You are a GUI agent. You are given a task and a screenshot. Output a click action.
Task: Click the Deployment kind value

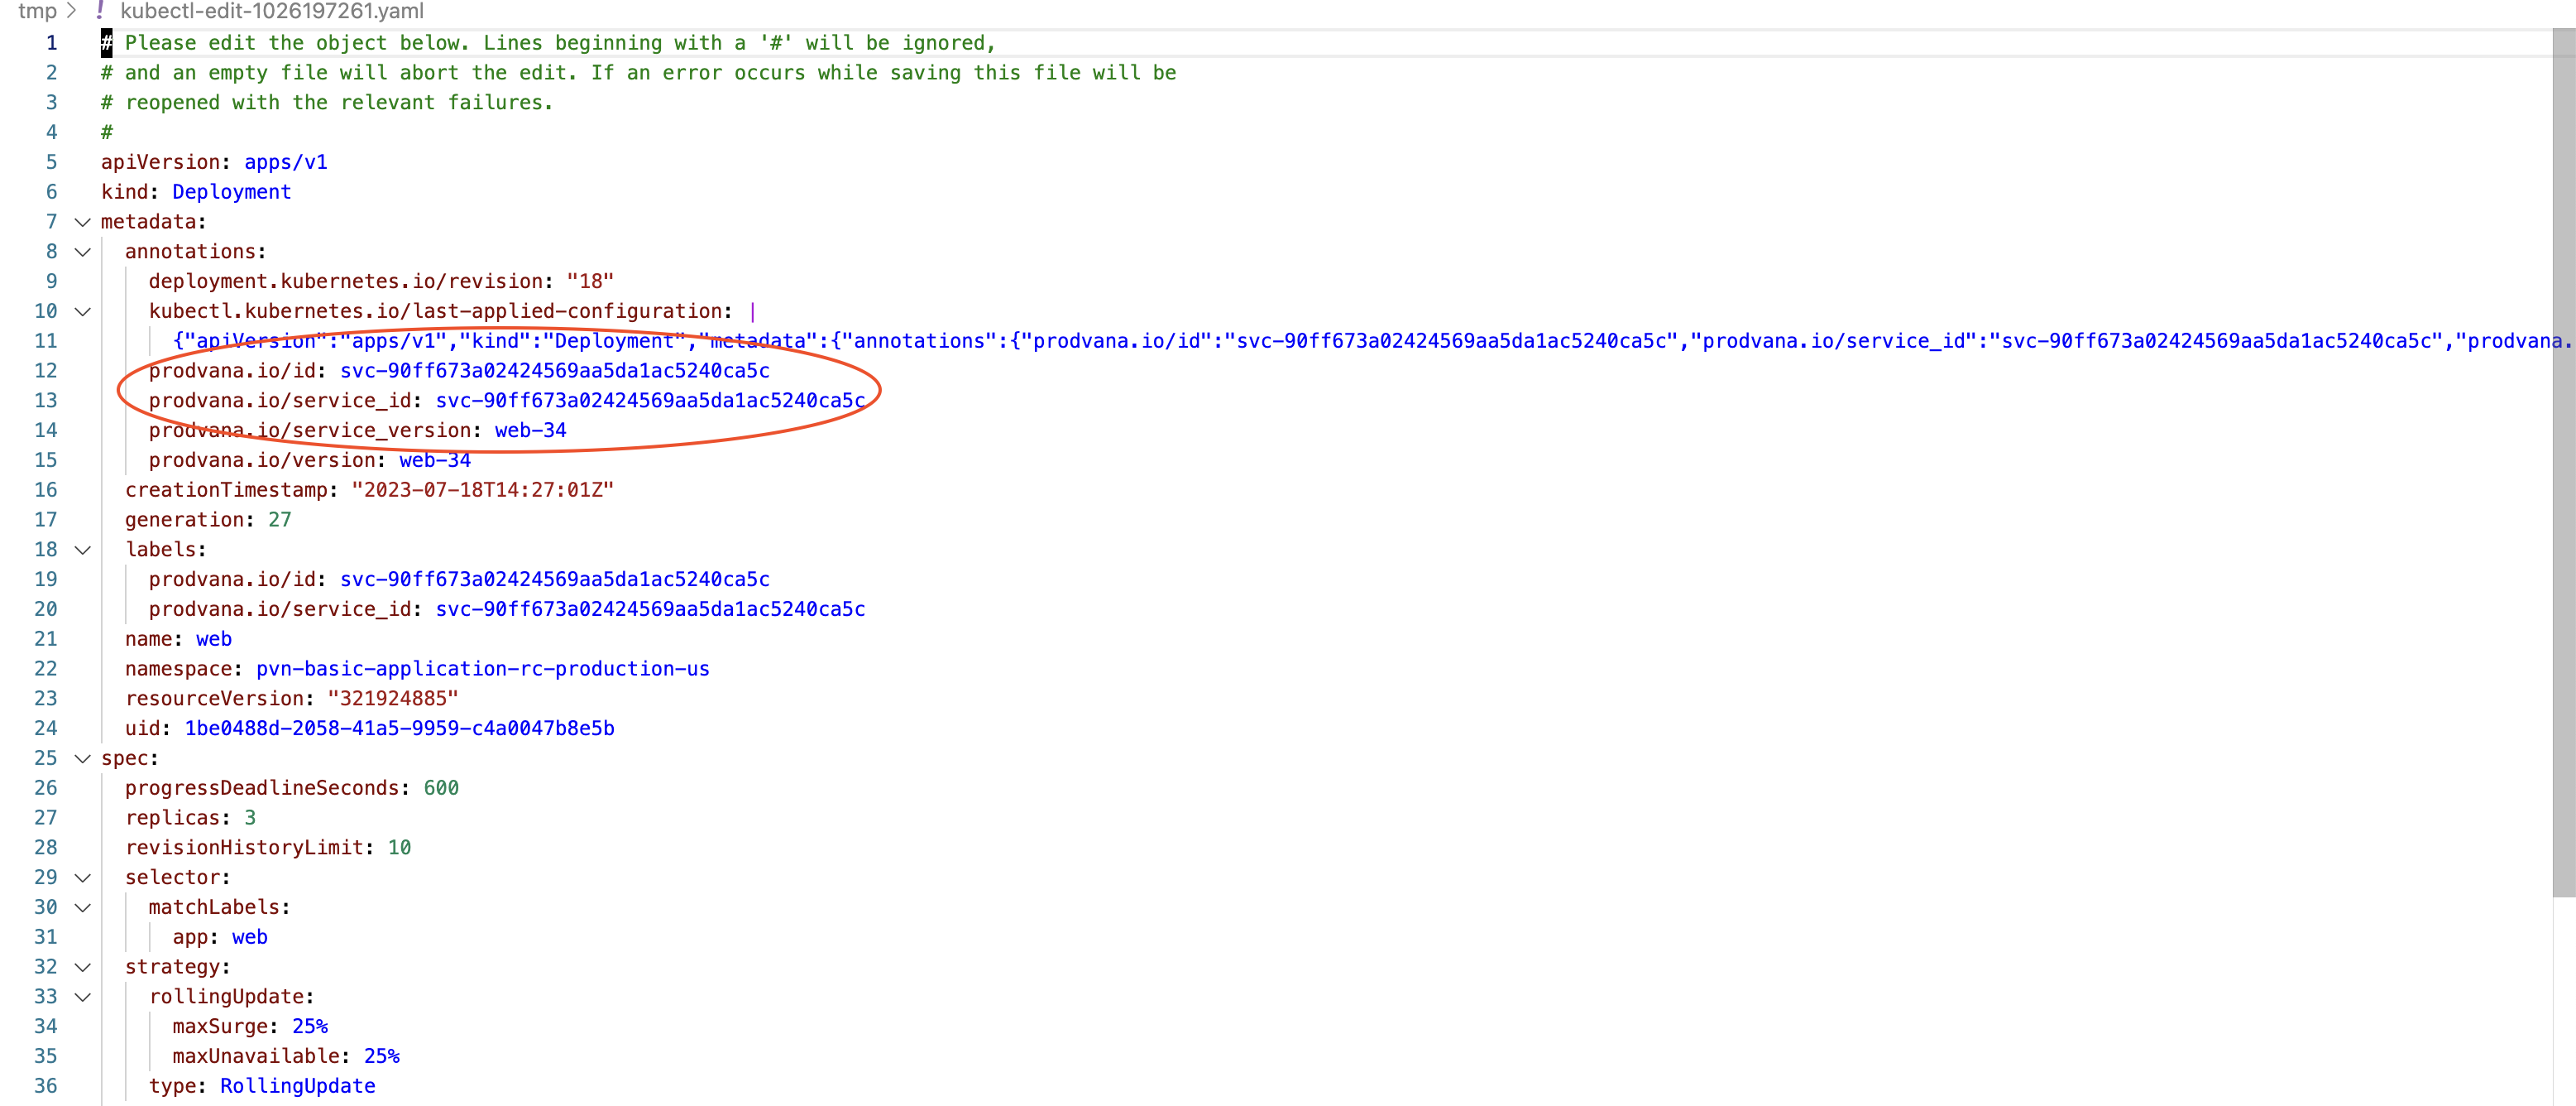(x=231, y=192)
